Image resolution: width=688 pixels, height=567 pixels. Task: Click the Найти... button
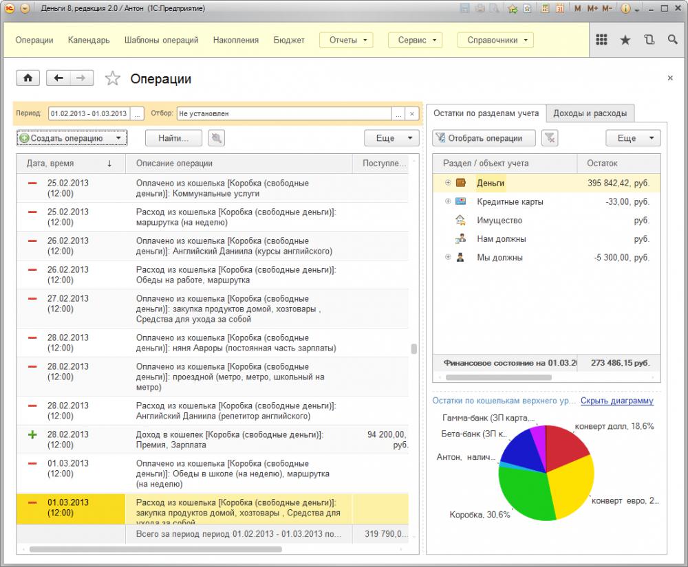pyautogui.click(x=173, y=138)
